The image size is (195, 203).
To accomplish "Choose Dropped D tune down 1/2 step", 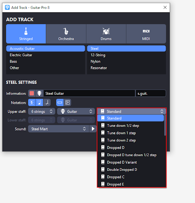I will tap(131, 155).
